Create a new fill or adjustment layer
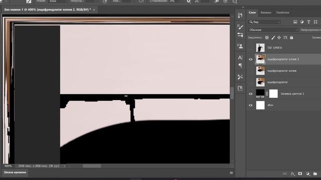Image resolution: width=321 pixels, height=180 pixels. click(x=307, y=173)
